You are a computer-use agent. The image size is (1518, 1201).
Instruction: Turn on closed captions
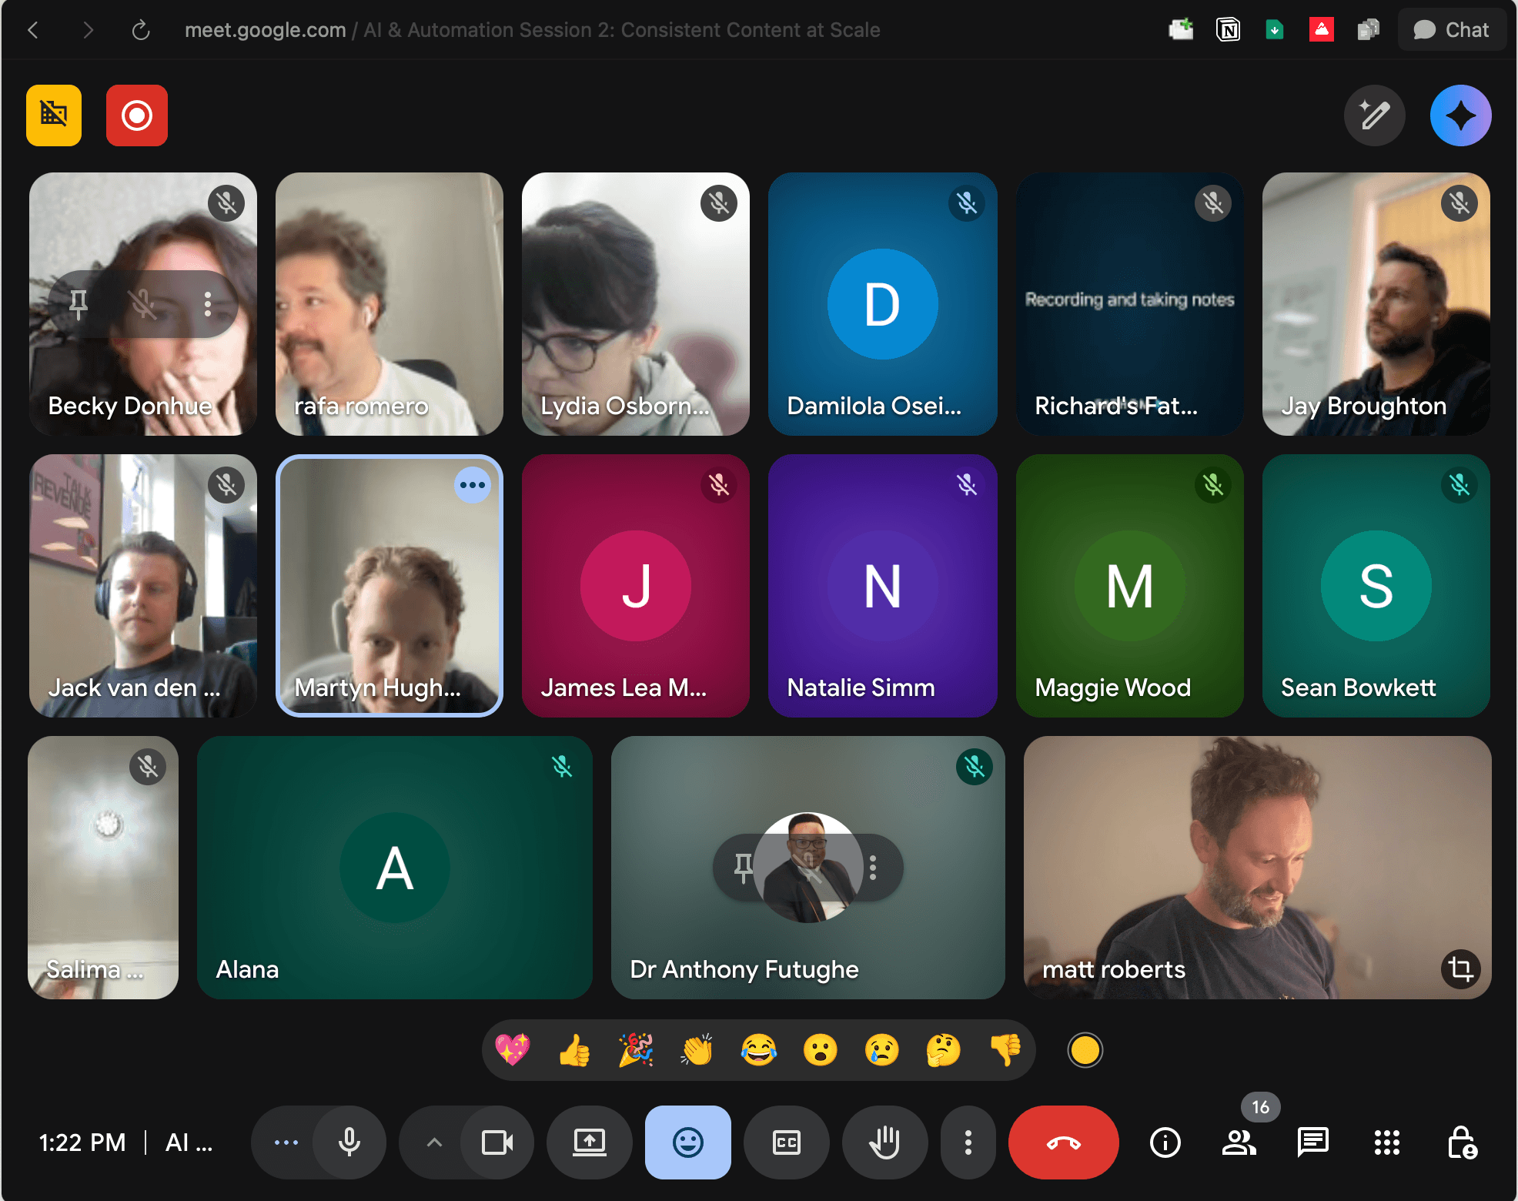pos(786,1142)
